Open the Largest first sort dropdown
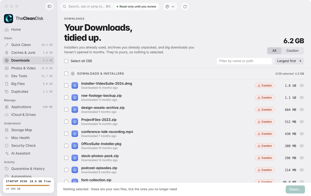 [x=289, y=61]
